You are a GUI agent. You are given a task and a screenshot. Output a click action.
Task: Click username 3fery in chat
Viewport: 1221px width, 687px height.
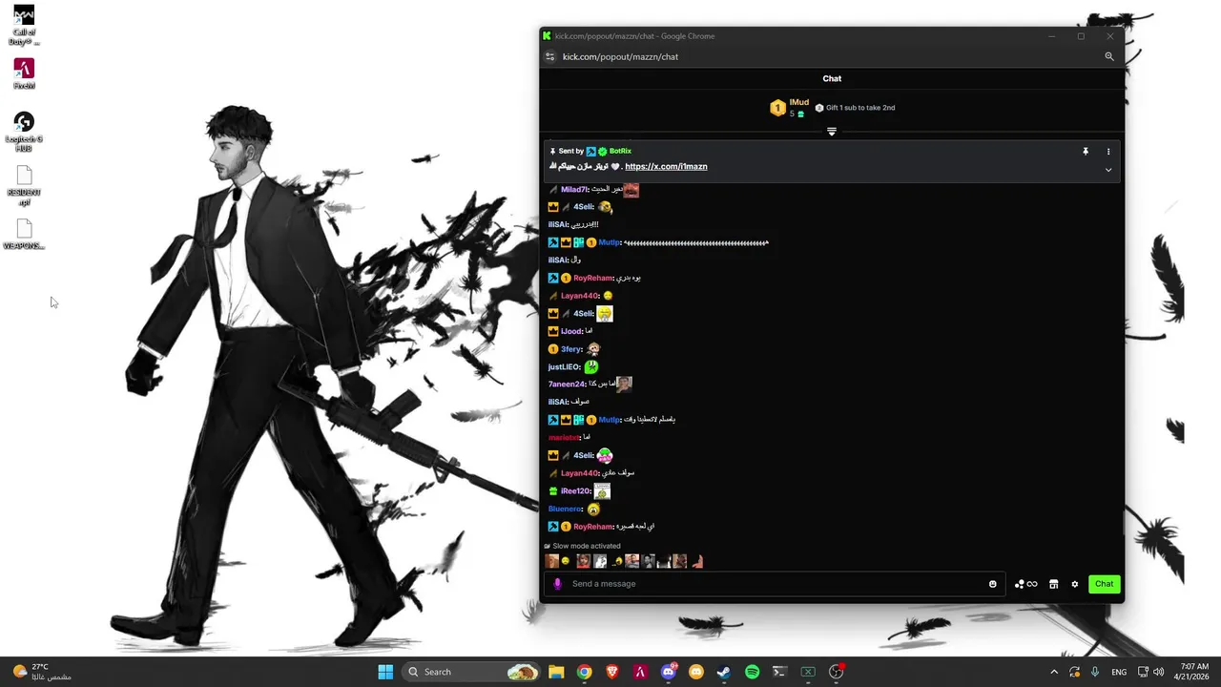(571, 349)
